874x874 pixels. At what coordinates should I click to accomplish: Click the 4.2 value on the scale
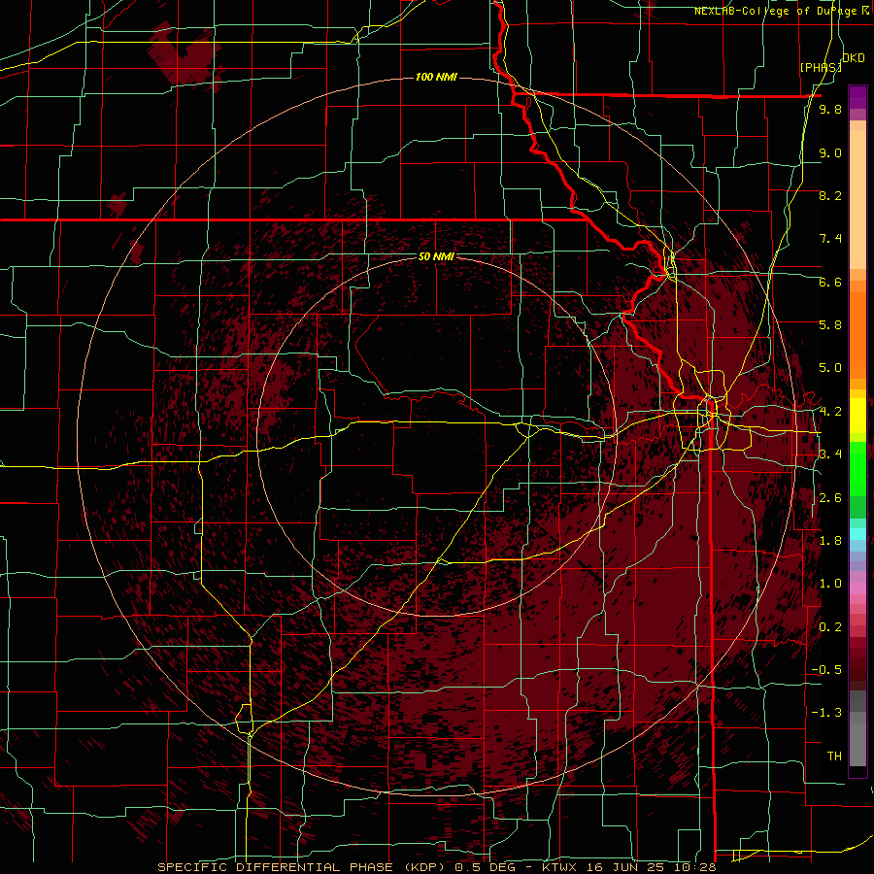pos(830,412)
